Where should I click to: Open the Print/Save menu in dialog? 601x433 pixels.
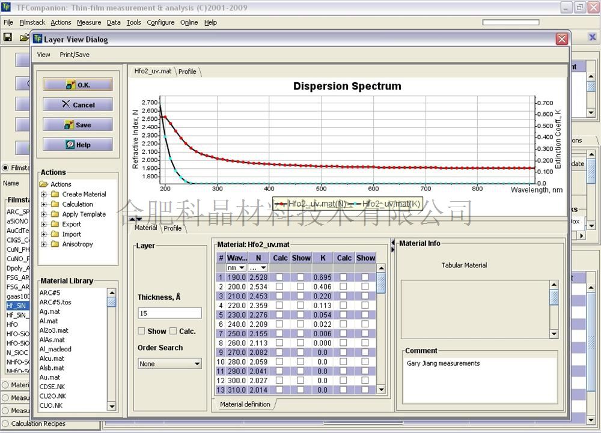tap(75, 55)
